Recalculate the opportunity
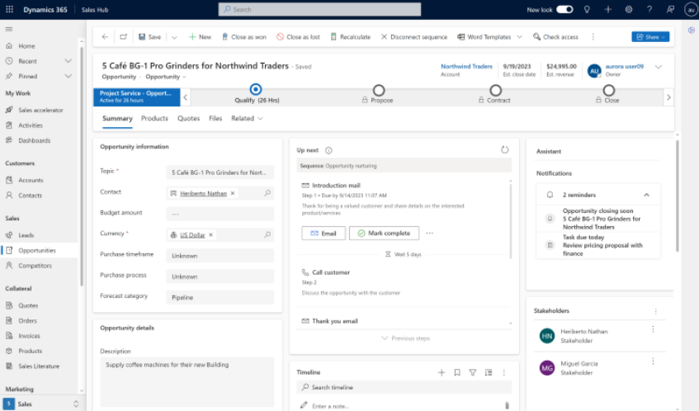This screenshot has width=699, height=411. click(351, 37)
